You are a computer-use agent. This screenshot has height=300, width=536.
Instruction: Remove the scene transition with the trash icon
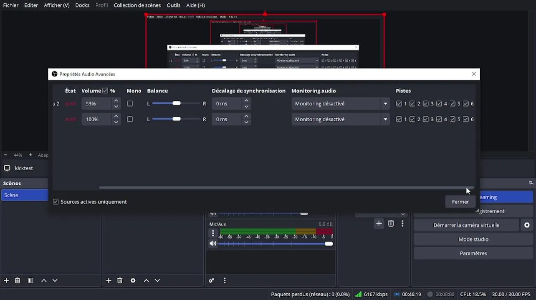point(391,224)
